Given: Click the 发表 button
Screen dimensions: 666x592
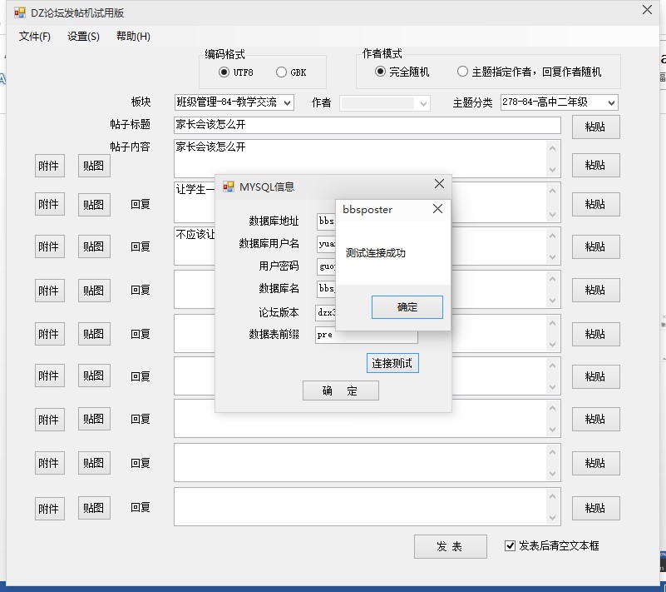Looking at the screenshot, I should 450,546.
